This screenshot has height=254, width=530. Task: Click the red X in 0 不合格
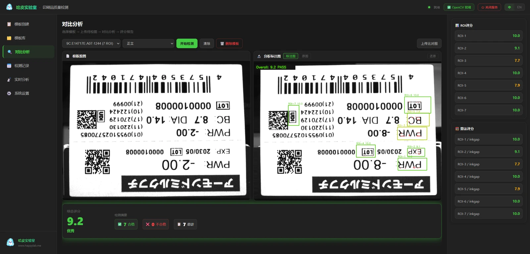(x=148, y=224)
